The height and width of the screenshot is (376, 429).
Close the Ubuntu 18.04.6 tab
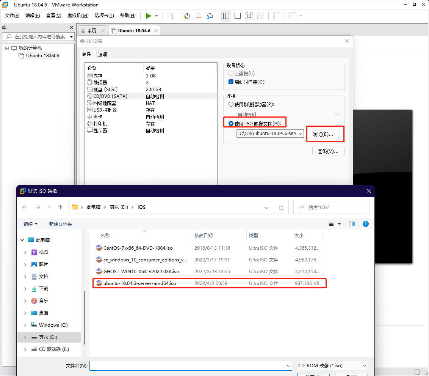(156, 31)
